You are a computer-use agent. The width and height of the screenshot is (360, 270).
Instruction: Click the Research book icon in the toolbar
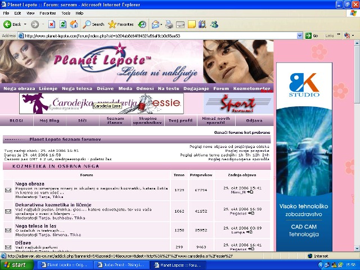coord(202,24)
